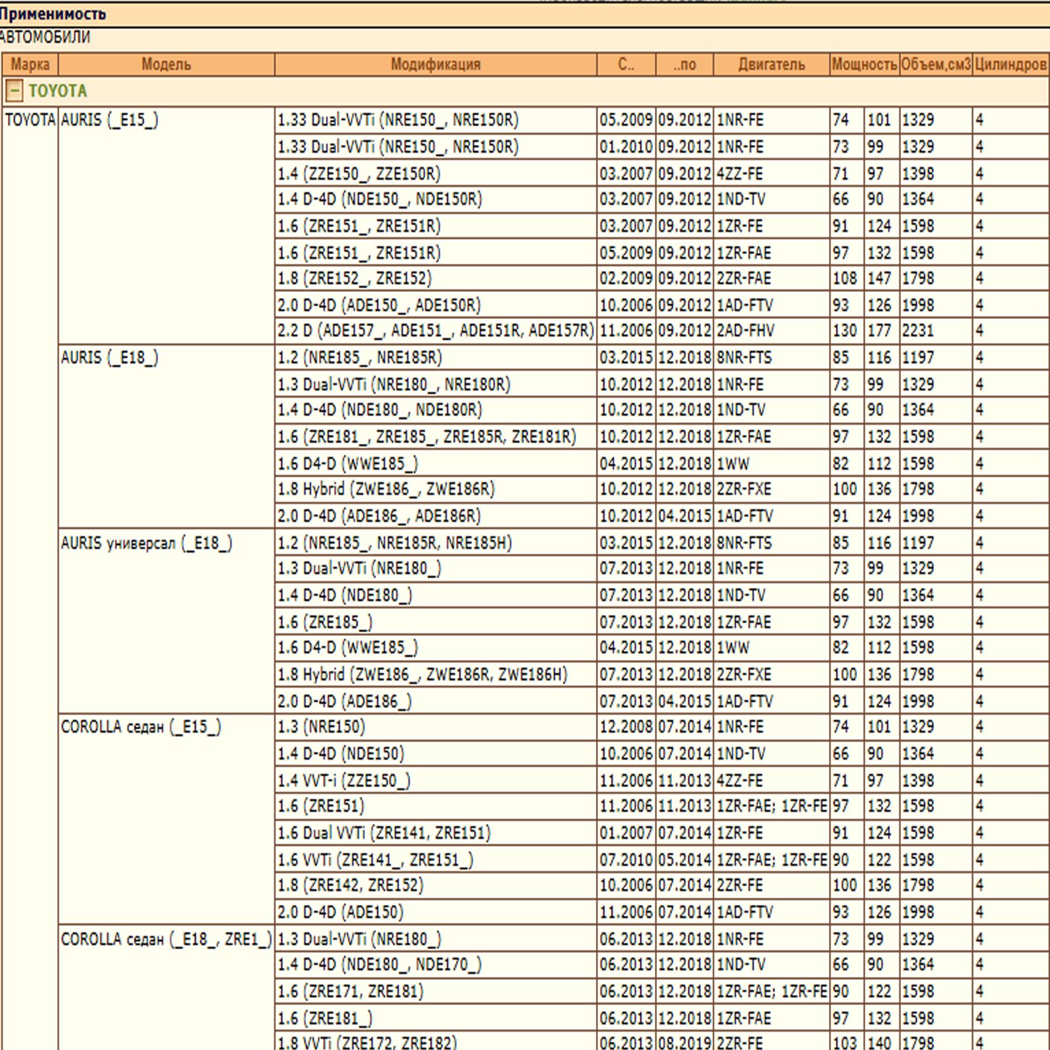
Task: Select the AURIS (_E15_) model cell
Action: [x=110, y=120]
